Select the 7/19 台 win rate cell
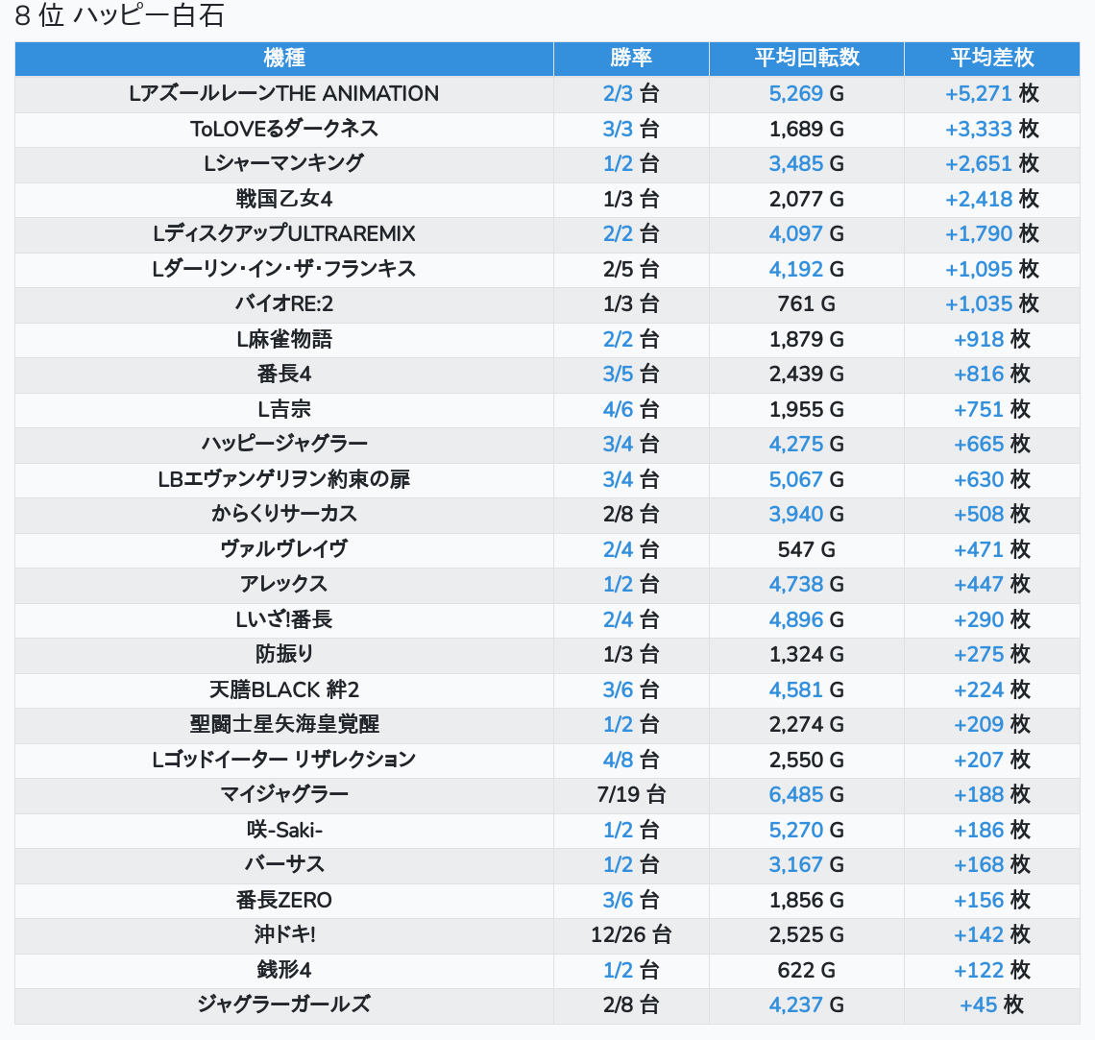The height and width of the screenshot is (1040, 1095). (631, 794)
